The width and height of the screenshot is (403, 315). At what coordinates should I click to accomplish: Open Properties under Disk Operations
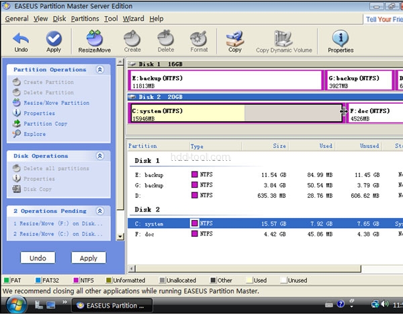coord(34,179)
